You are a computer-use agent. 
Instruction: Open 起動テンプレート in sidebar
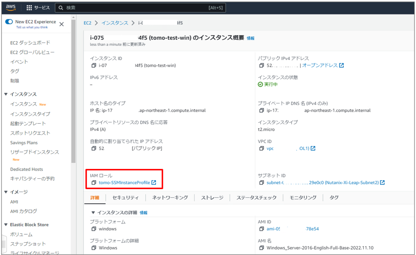[28, 124]
